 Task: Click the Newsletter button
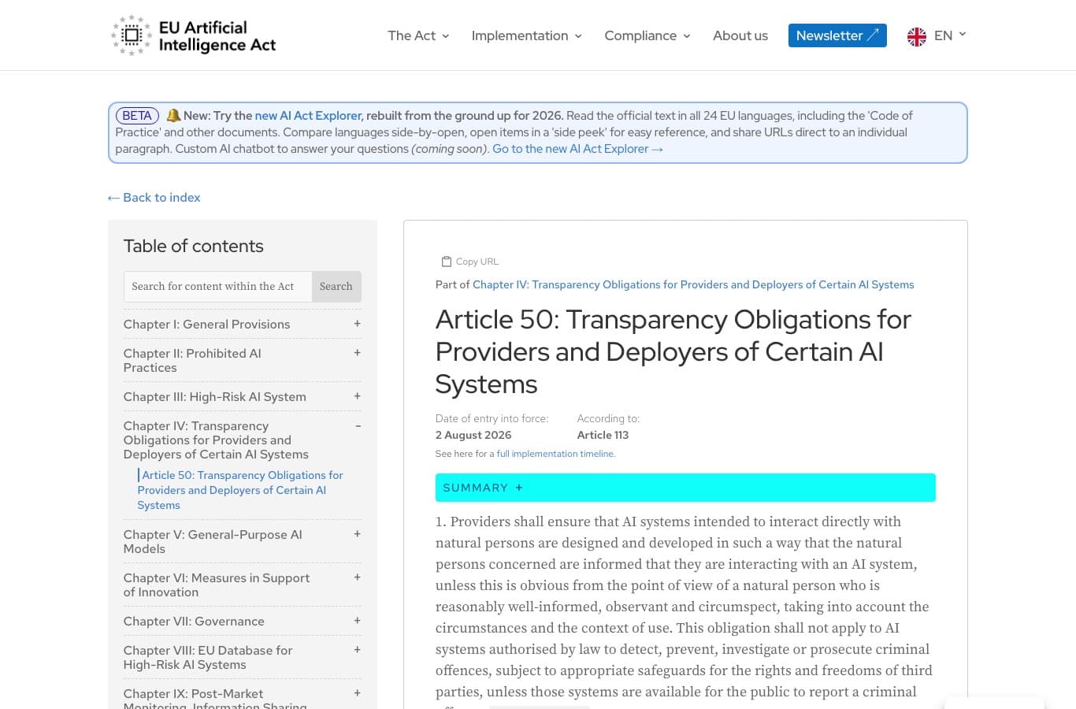[x=837, y=35]
